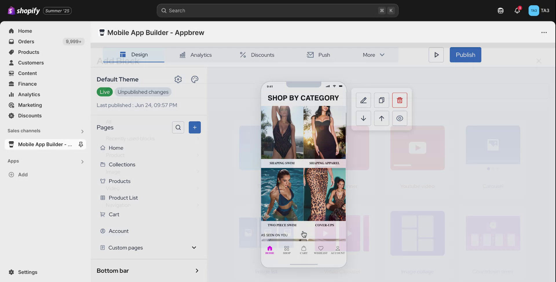Delete block using red trash icon

[400, 100]
